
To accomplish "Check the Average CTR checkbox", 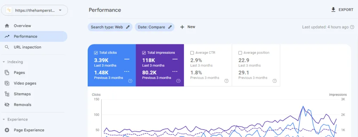I will pos(192,53).
